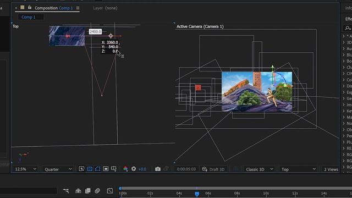Screen dimensions: 352x198
Task: Close the Comp 1 composition panel tab
Action: [x=16, y=8]
